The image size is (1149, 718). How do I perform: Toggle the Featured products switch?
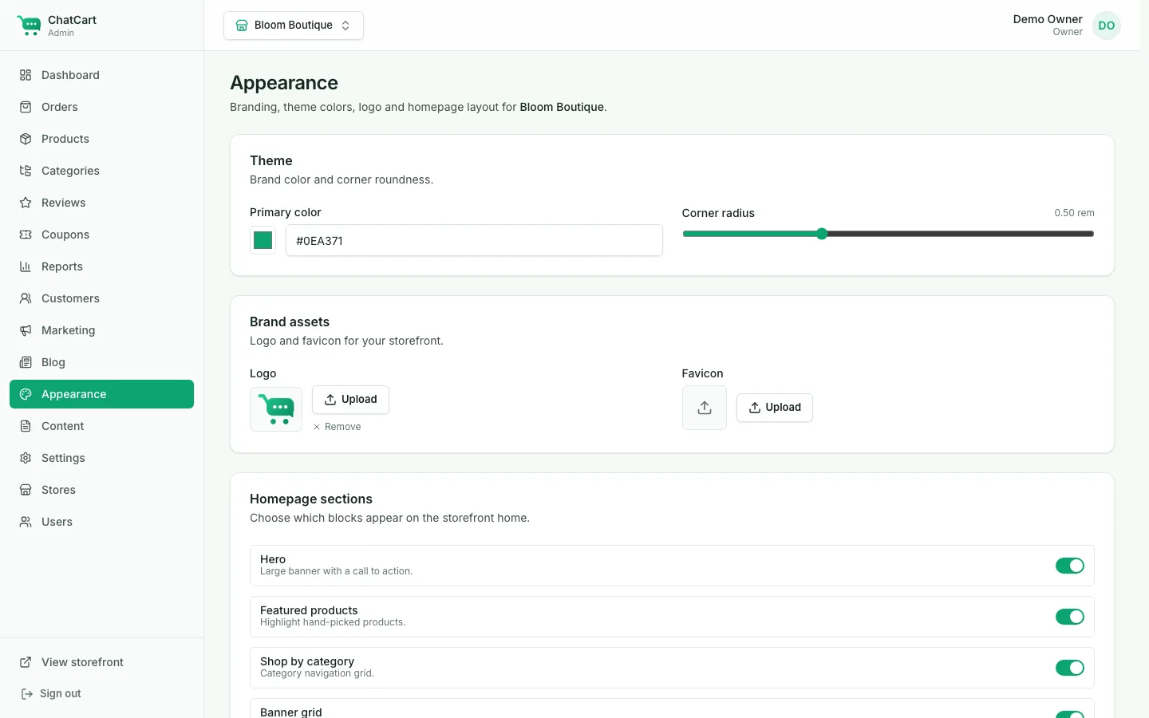[1070, 617]
